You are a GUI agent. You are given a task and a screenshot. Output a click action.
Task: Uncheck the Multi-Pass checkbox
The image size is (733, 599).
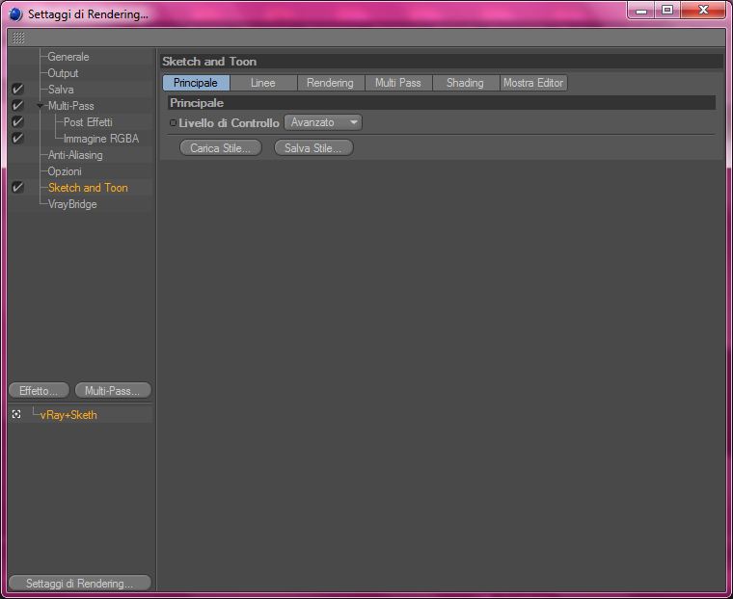pyautogui.click(x=17, y=106)
